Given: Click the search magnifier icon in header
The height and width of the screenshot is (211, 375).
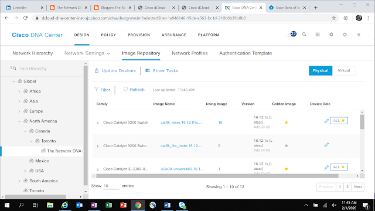Looking at the screenshot, I should [x=304, y=35].
